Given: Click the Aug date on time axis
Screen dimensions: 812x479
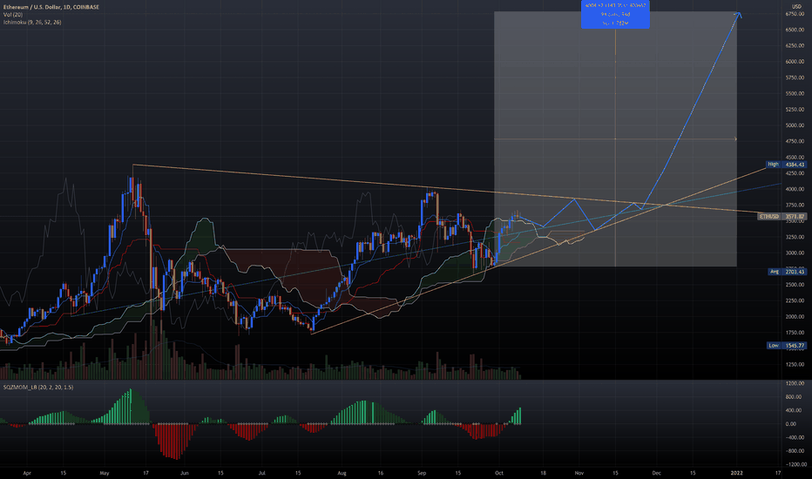Looking at the screenshot, I should coord(342,473).
